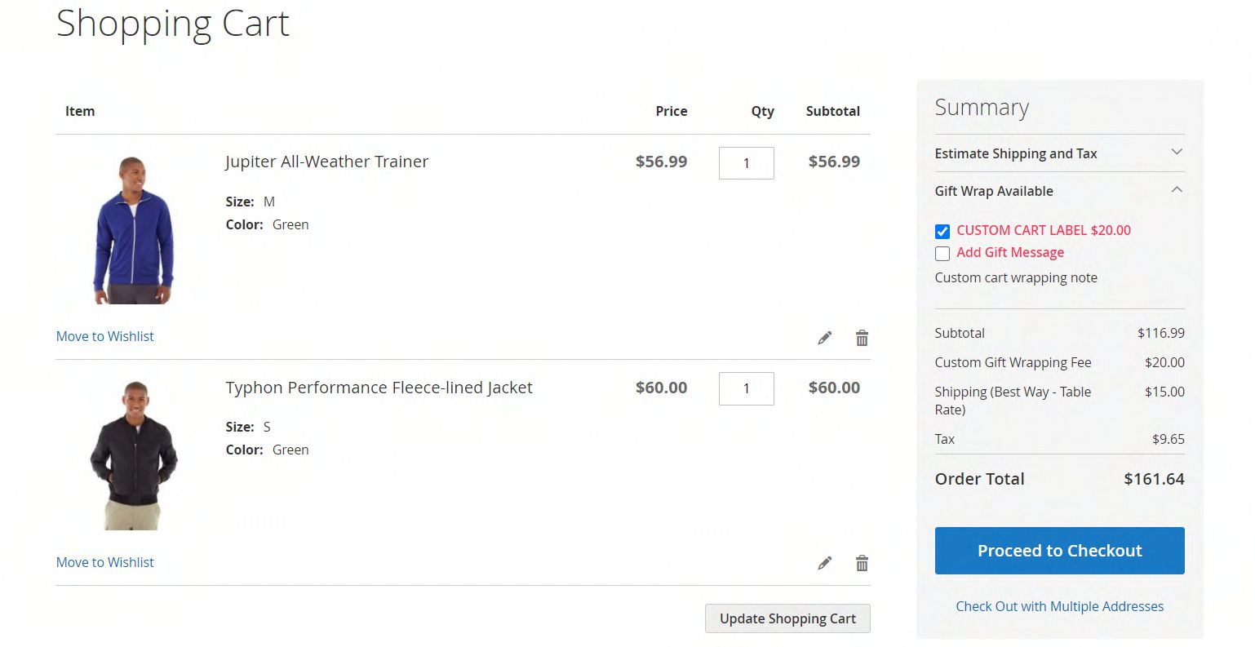This screenshot has height=647, width=1255.
Task: Move Jupiter Trainer to Wishlist
Action: 104,336
